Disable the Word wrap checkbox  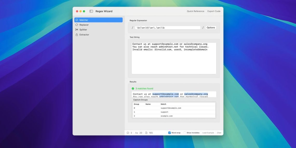(x=170, y=133)
